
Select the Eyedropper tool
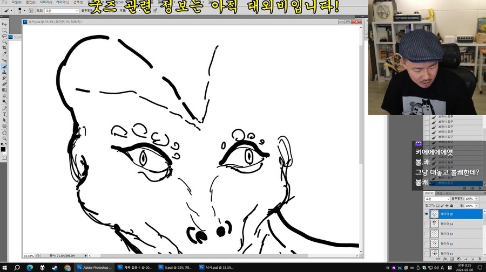(4, 54)
